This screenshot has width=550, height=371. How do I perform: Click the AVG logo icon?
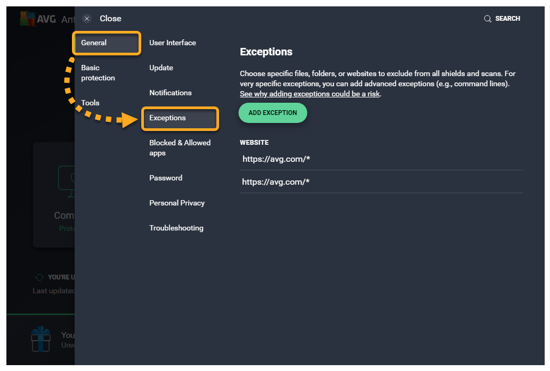(x=27, y=19)
